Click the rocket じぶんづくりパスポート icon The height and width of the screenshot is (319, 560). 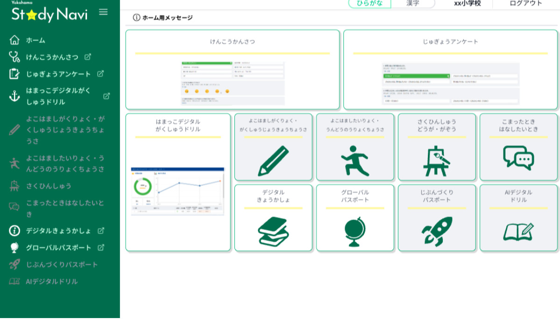click(437, 232)
